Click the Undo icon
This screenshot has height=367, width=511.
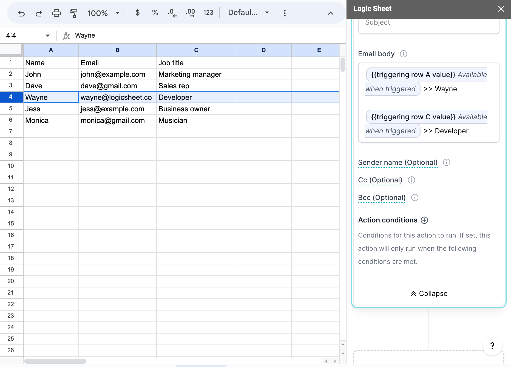click(22, 13)
